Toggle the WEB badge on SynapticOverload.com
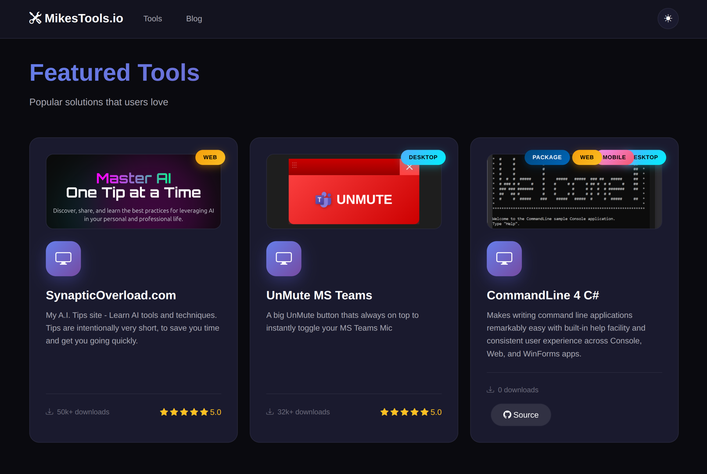 (x=210, y=157)
